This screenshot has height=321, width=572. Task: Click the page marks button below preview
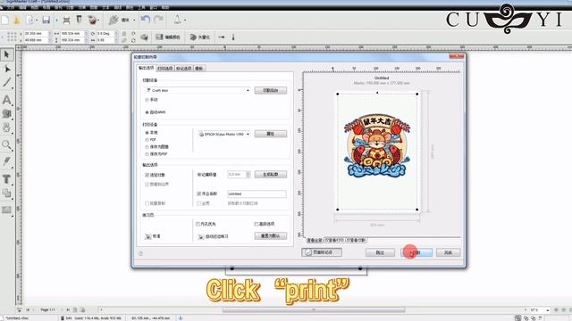point(322,252)
